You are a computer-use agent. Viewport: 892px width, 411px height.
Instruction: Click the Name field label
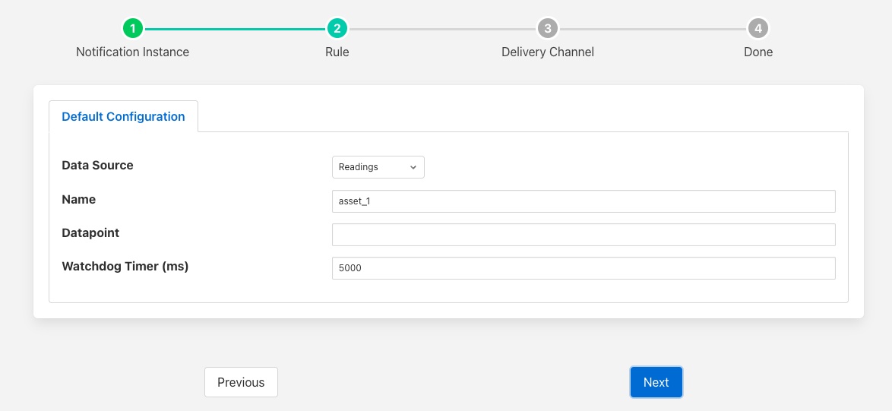coord(79,200)
